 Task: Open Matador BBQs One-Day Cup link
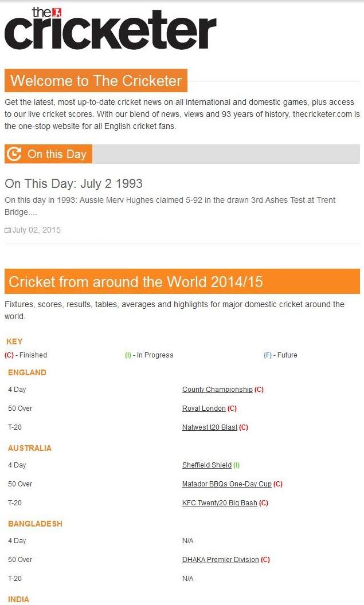click(x=227, y=484)
